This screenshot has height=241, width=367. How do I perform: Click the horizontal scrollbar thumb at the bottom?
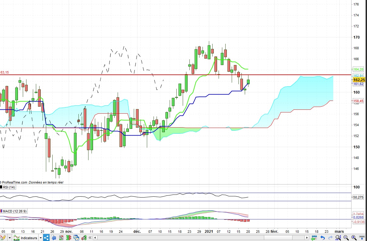coord(278,238)
